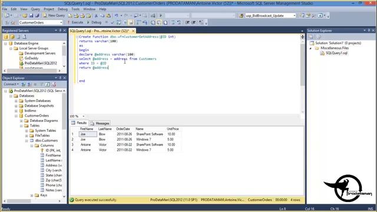Screen dimensions: 377x212
Task: Click the Joe cell in results row 1
Action: (88, 134)
